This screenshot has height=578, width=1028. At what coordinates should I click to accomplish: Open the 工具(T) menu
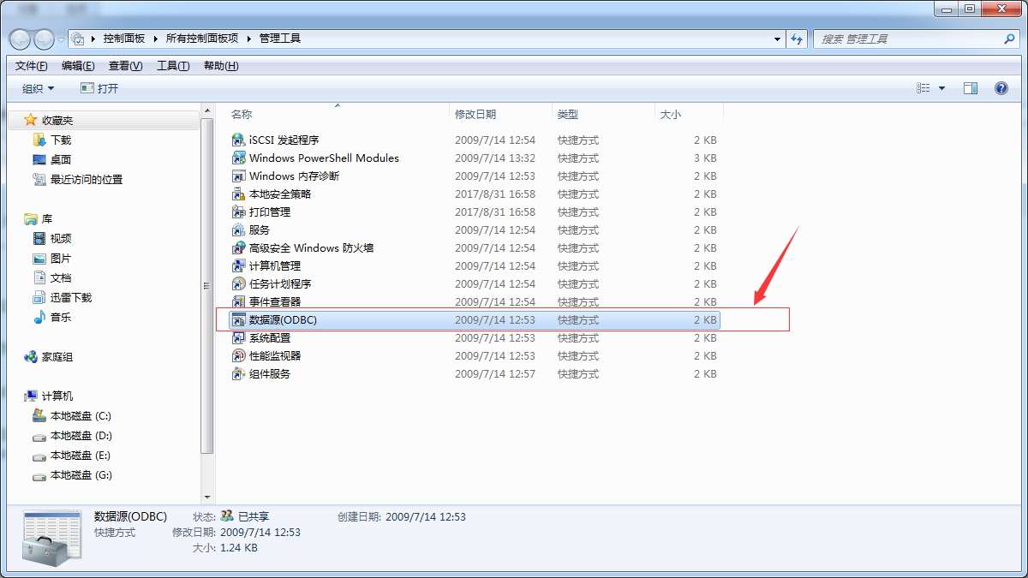coord(173,66)
